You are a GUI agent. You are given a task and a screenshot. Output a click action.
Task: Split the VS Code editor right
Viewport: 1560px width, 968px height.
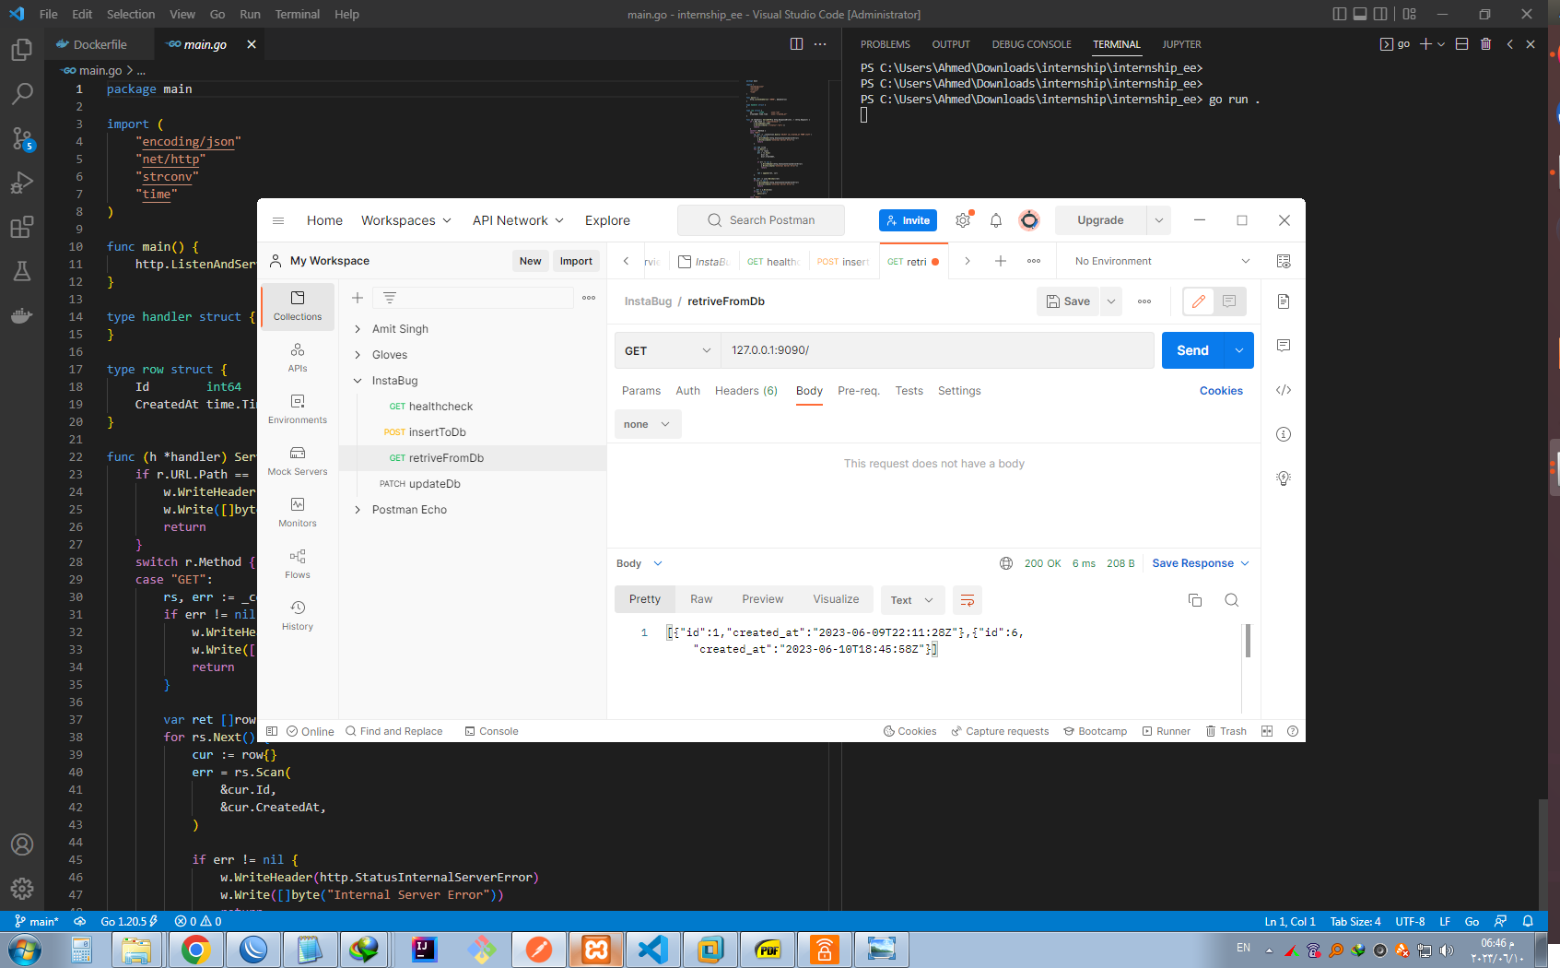click(x=797, y=44)
